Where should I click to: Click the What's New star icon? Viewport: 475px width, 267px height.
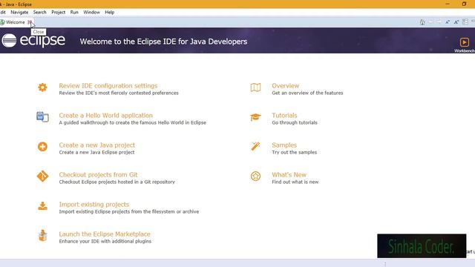(x=255, y=177)
